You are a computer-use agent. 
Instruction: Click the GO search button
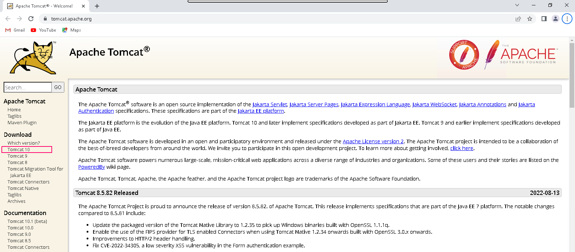(58, 87)
